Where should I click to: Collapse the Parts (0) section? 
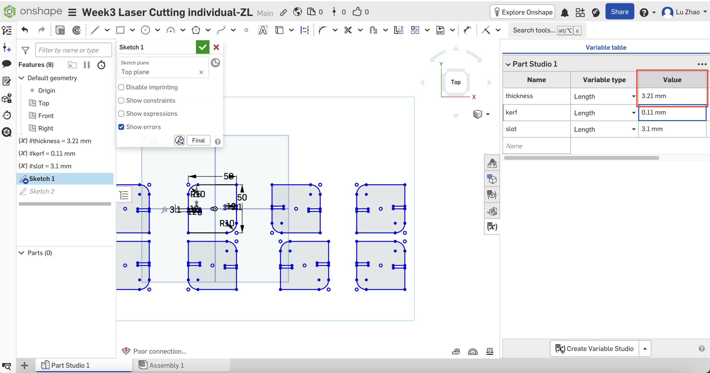[22, 253]
